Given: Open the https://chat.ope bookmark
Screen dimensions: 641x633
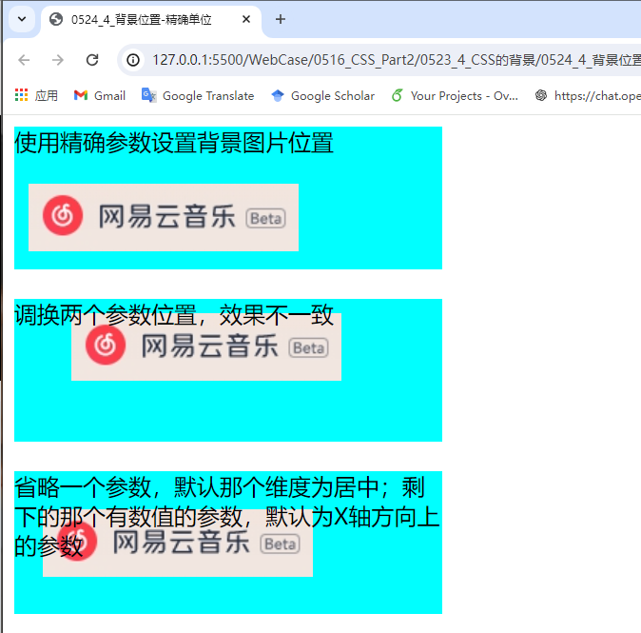Looking at the screenshot, I should [588, 95].
